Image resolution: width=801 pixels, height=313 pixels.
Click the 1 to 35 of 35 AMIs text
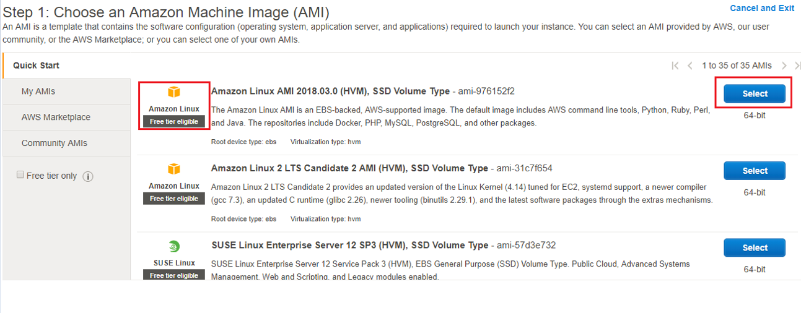[737, 66]
